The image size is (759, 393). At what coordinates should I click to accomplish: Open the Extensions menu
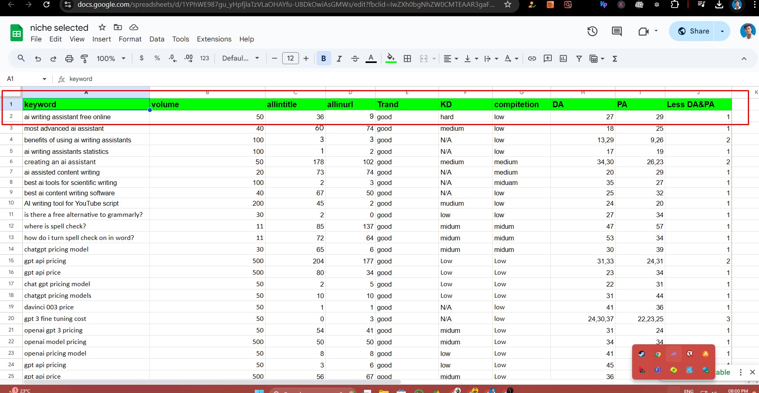214,39
